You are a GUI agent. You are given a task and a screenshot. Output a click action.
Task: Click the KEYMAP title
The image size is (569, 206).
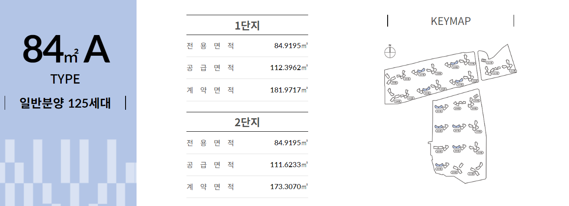pos(451,21)
